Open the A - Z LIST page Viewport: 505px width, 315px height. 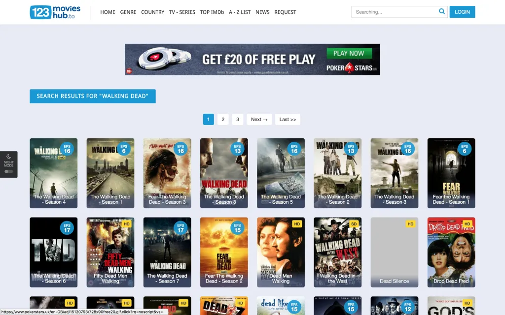240,12
